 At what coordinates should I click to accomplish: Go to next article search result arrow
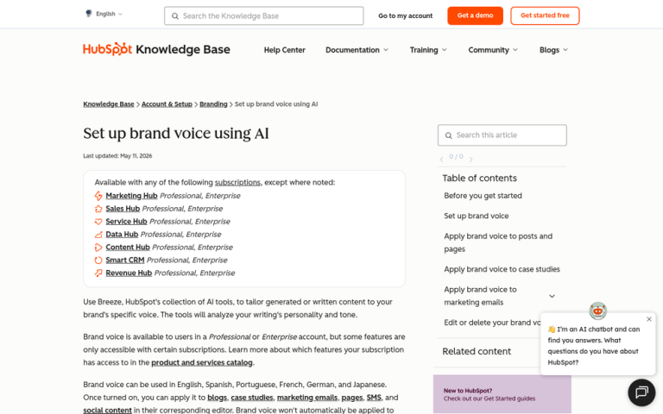470,160
